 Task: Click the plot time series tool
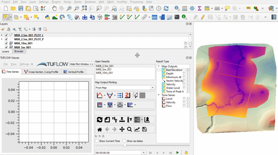pos(99,95)
